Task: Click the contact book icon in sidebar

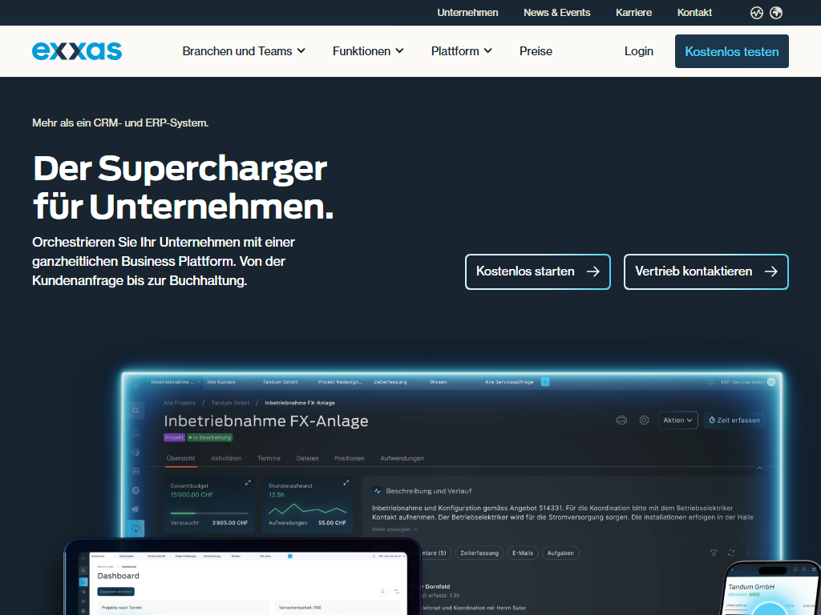Action: (x=135, y=471)
